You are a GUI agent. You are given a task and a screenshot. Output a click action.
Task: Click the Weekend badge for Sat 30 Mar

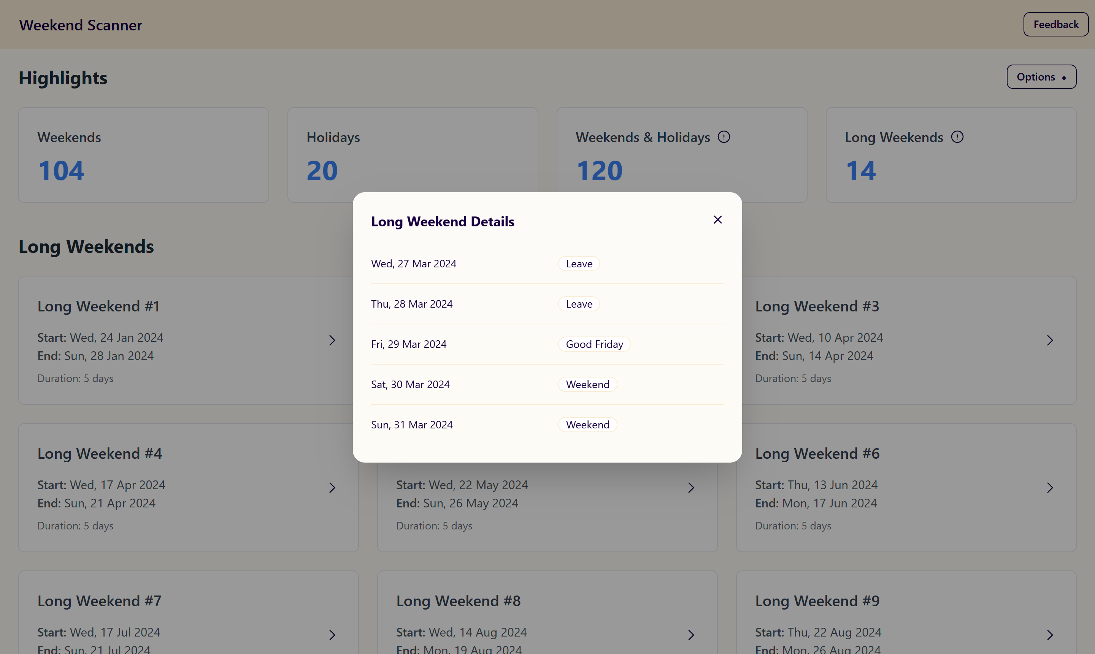tap(588, 384)
